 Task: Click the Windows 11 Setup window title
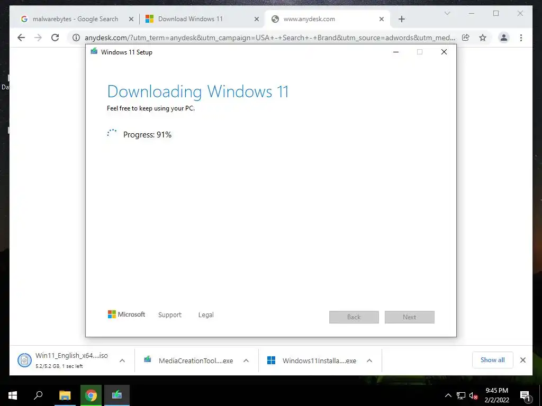click(127, 52)
